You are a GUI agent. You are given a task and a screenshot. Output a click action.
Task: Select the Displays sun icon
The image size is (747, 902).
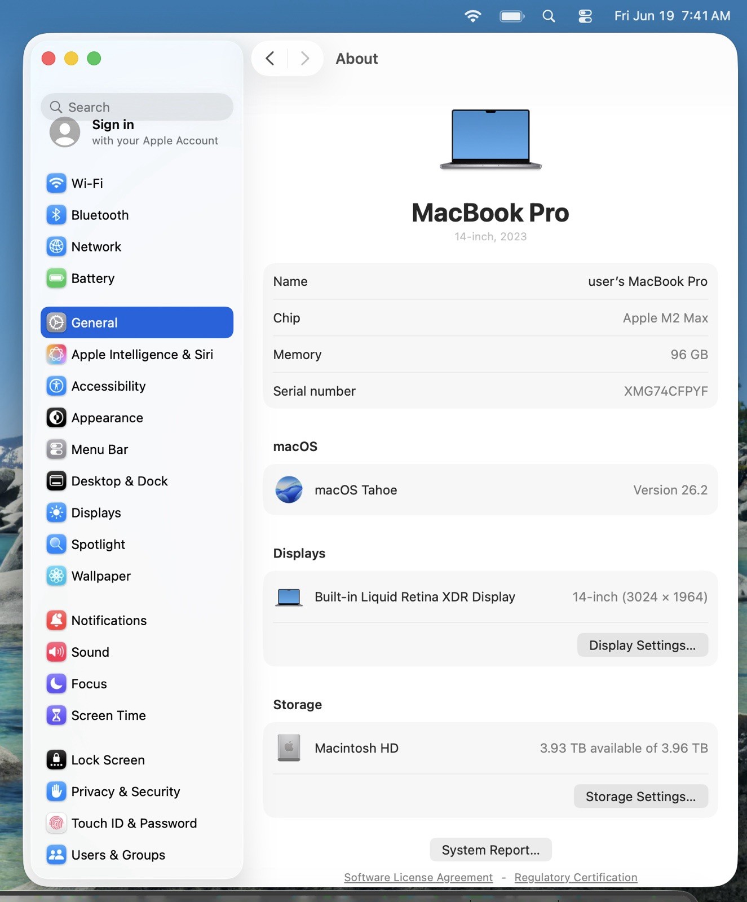click(x=56, y=512)
